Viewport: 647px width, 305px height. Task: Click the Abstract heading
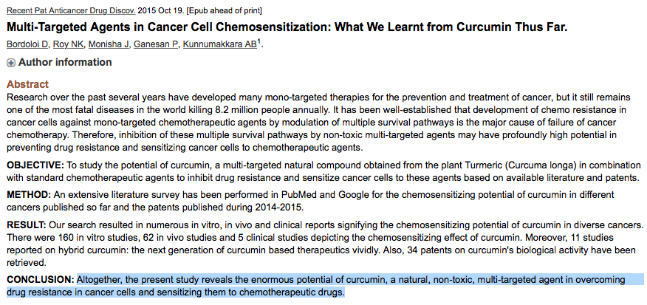[27, 85]
